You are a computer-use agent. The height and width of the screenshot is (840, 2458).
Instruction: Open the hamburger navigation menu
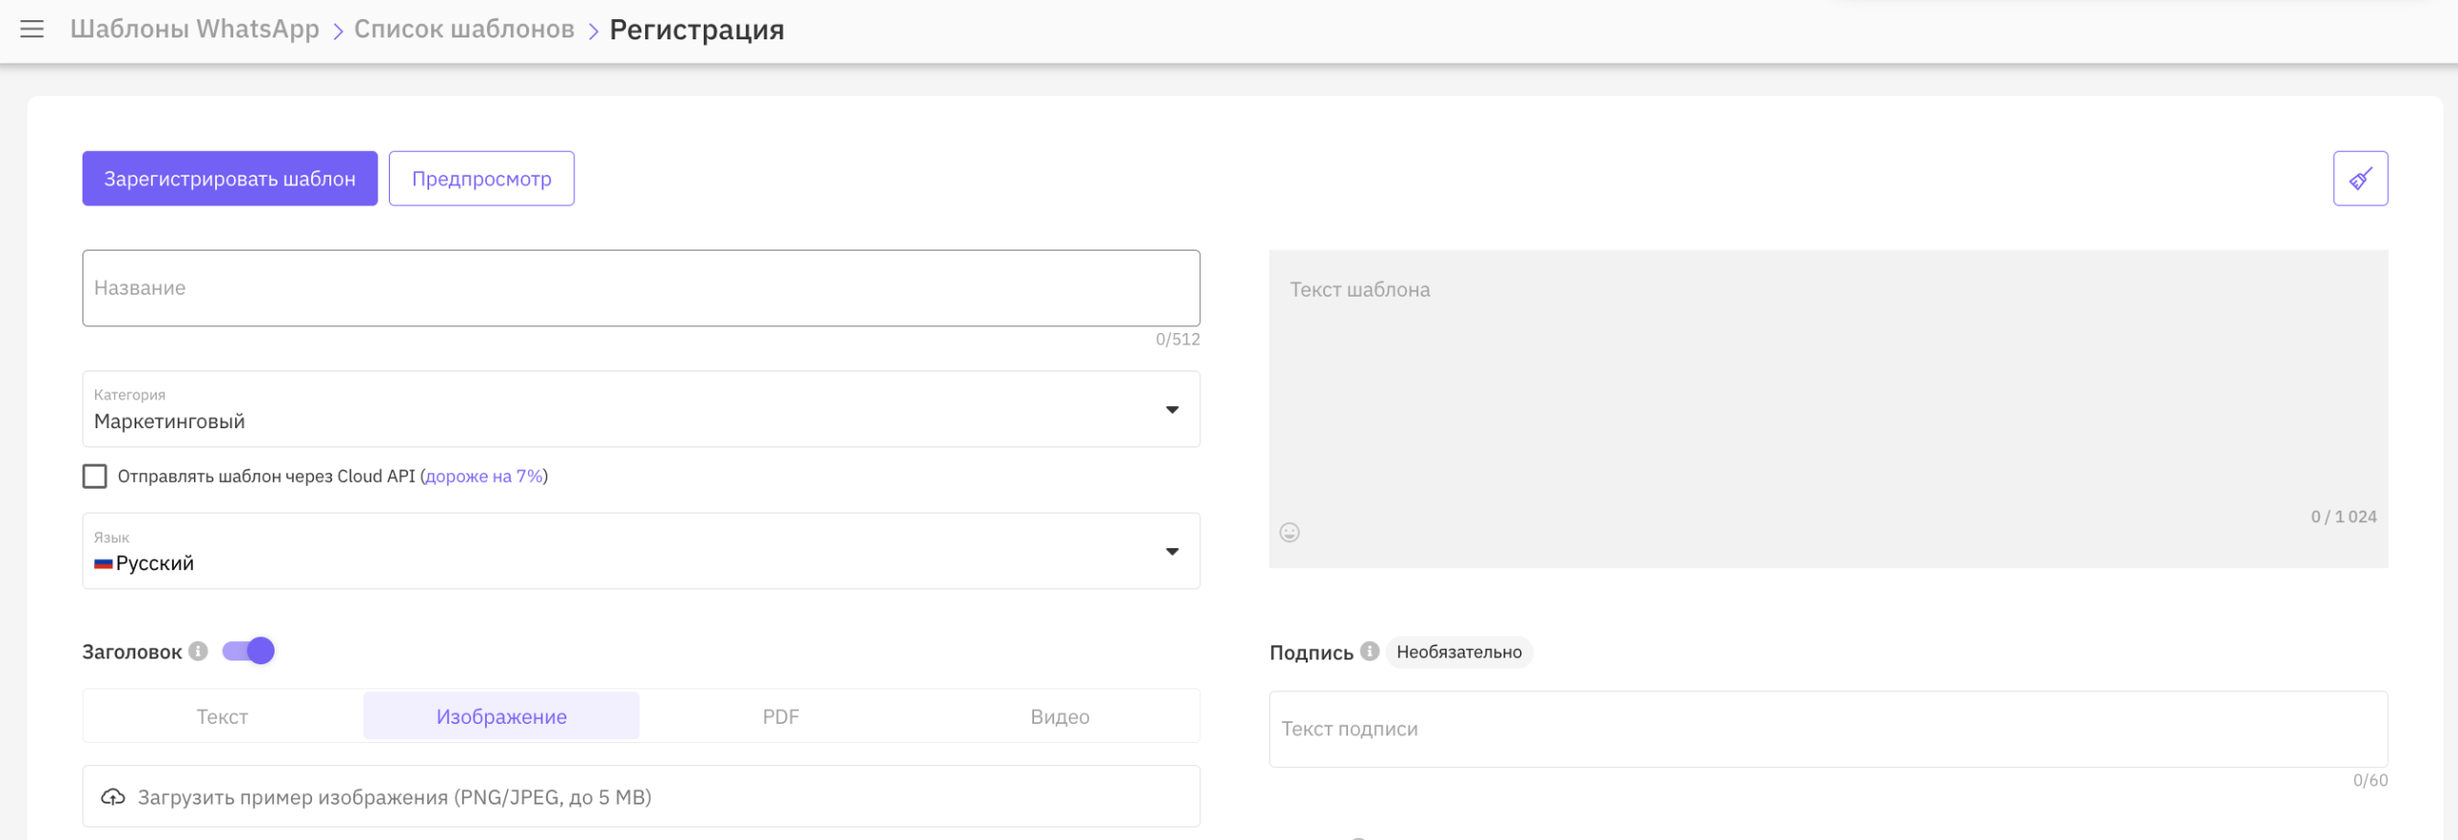tap(32, 29)
